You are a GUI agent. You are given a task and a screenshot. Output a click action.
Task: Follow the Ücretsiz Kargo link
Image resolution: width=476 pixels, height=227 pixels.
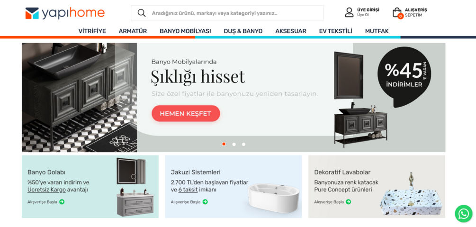coord(46,190)
